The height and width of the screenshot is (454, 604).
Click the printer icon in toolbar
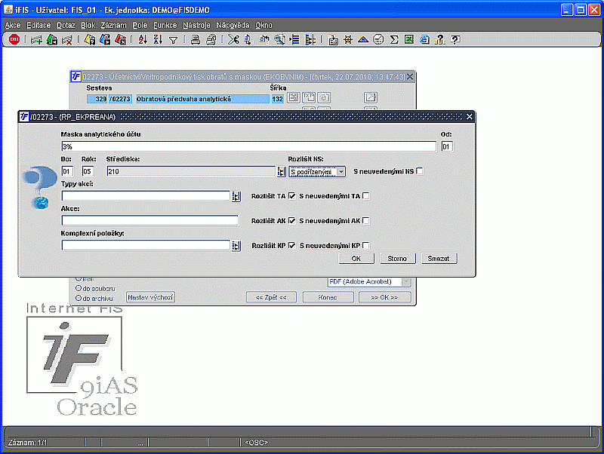196,39
